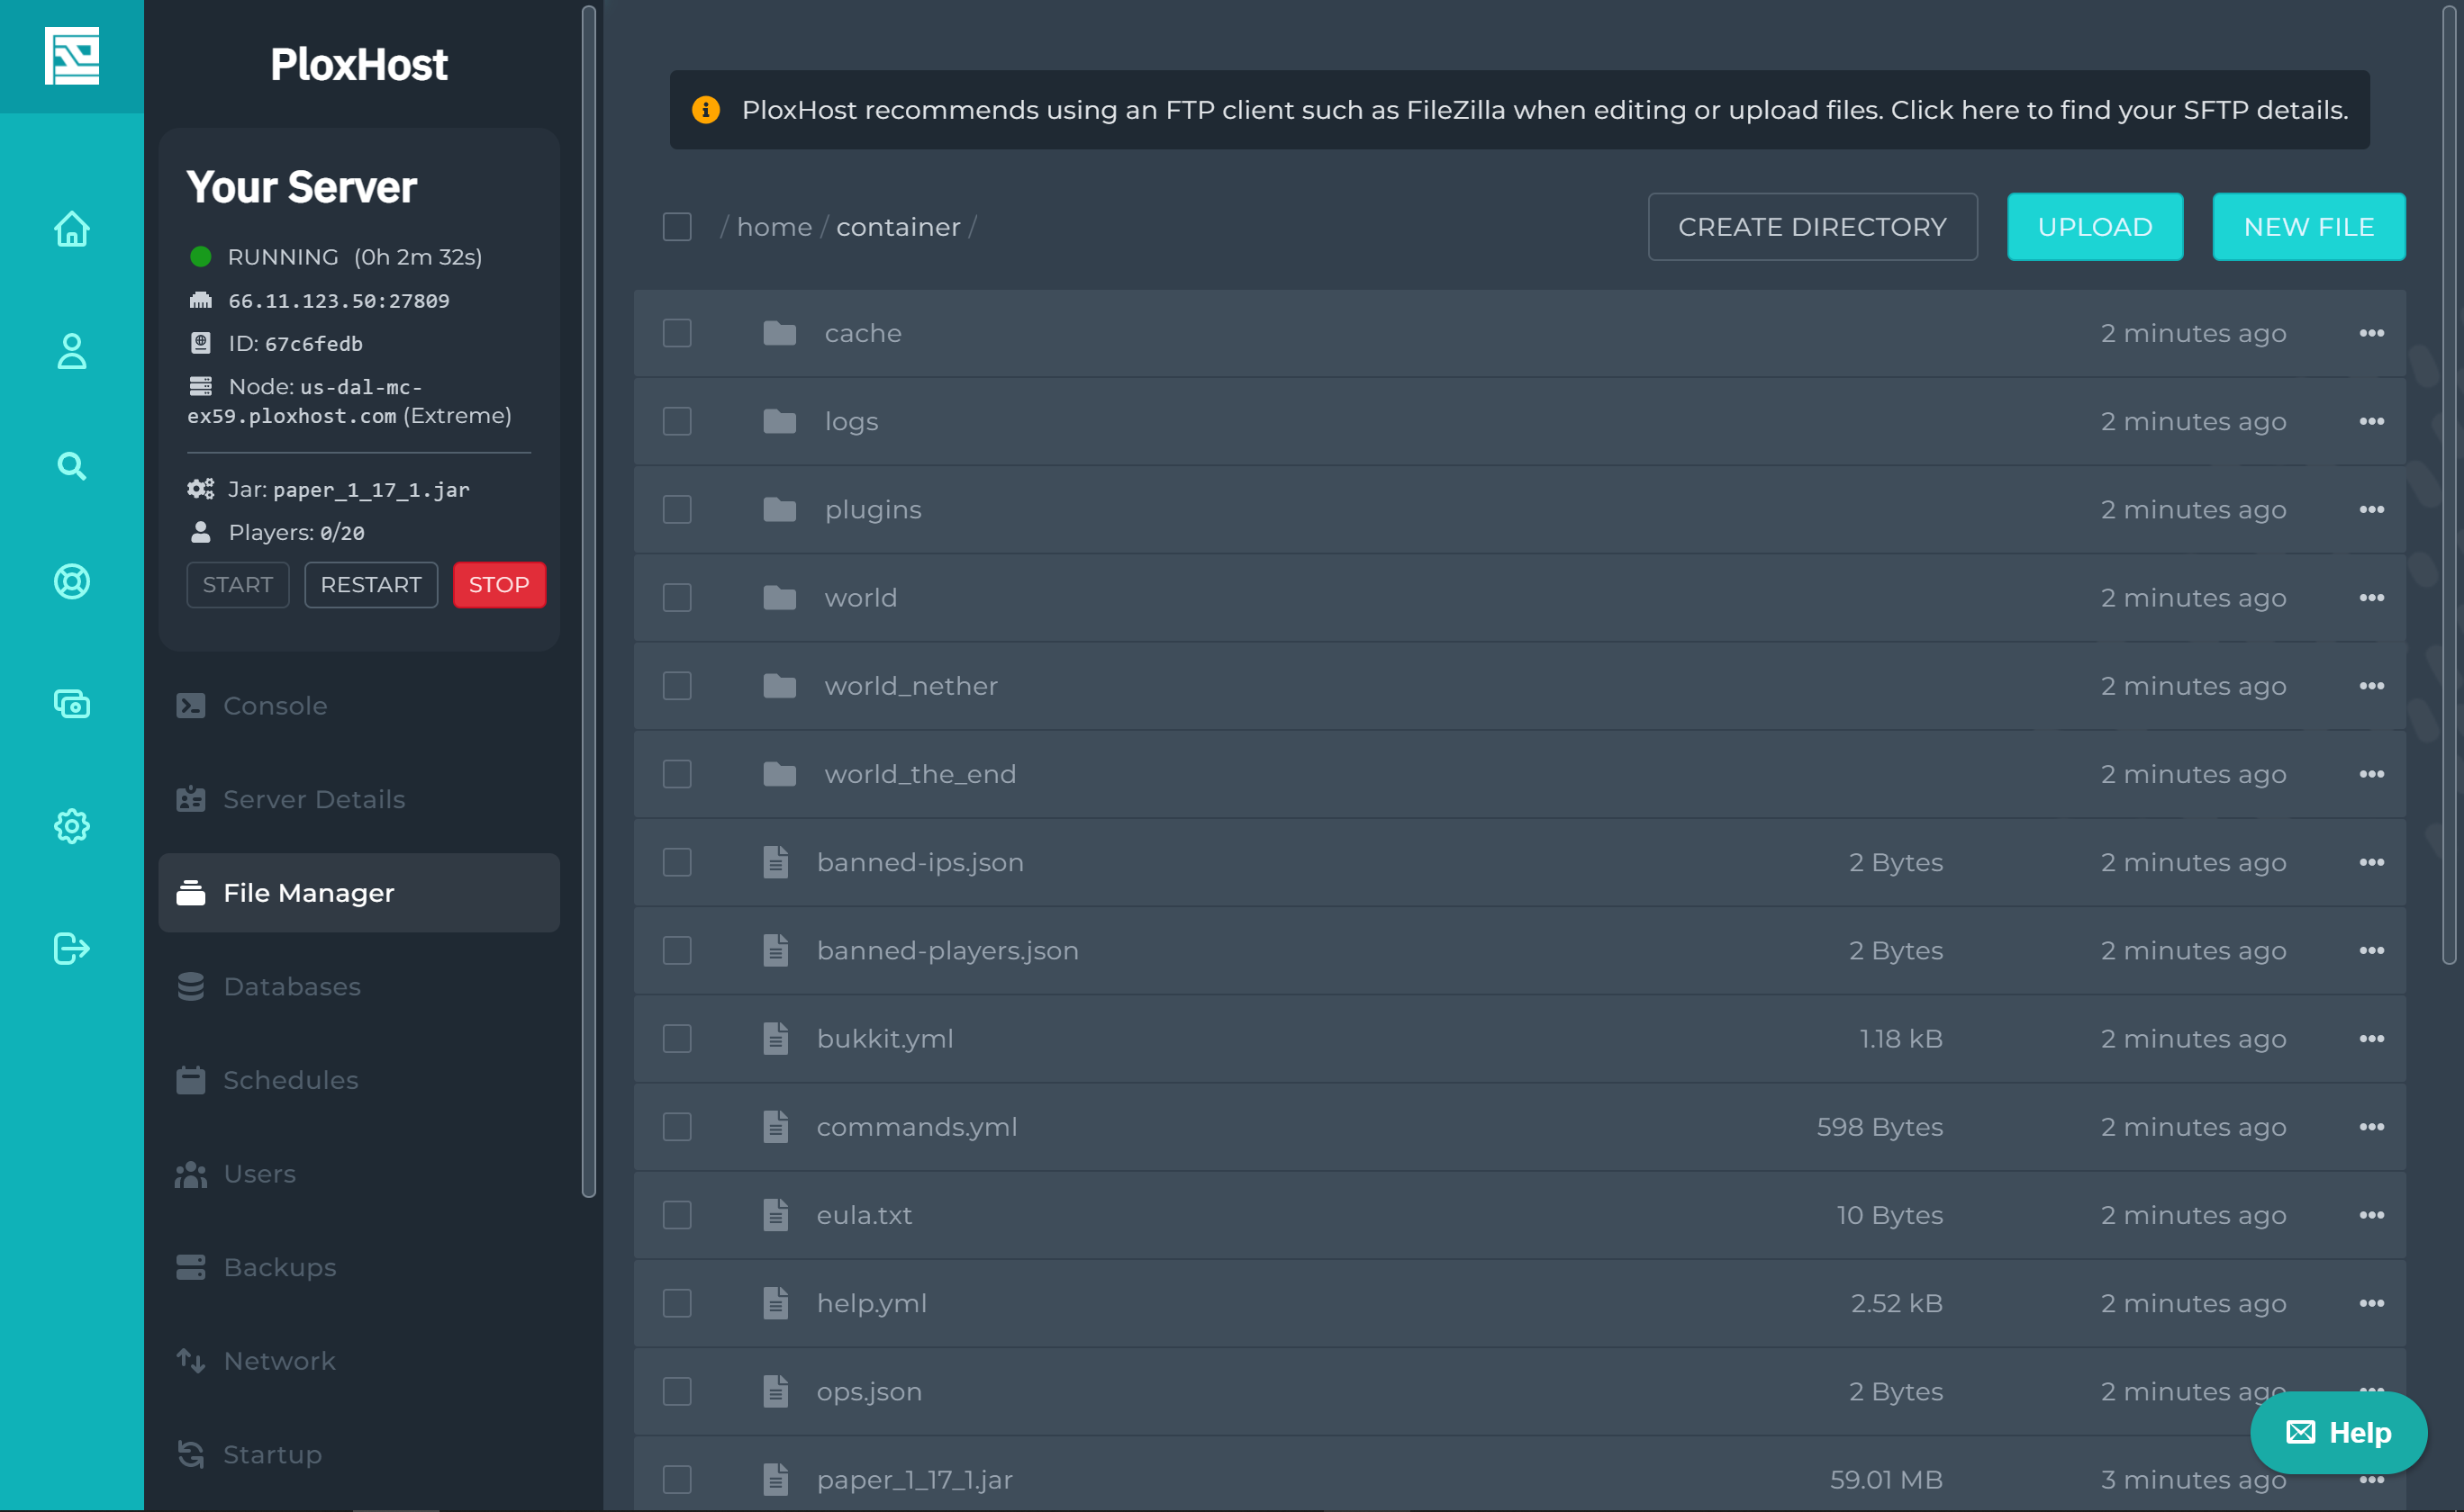This screenshot has height=1512, width=2464.
Task: Click the logs folder icon
Action: (779, 421)
